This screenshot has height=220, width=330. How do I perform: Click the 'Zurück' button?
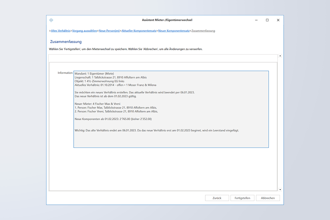click(x=217, y=198)
